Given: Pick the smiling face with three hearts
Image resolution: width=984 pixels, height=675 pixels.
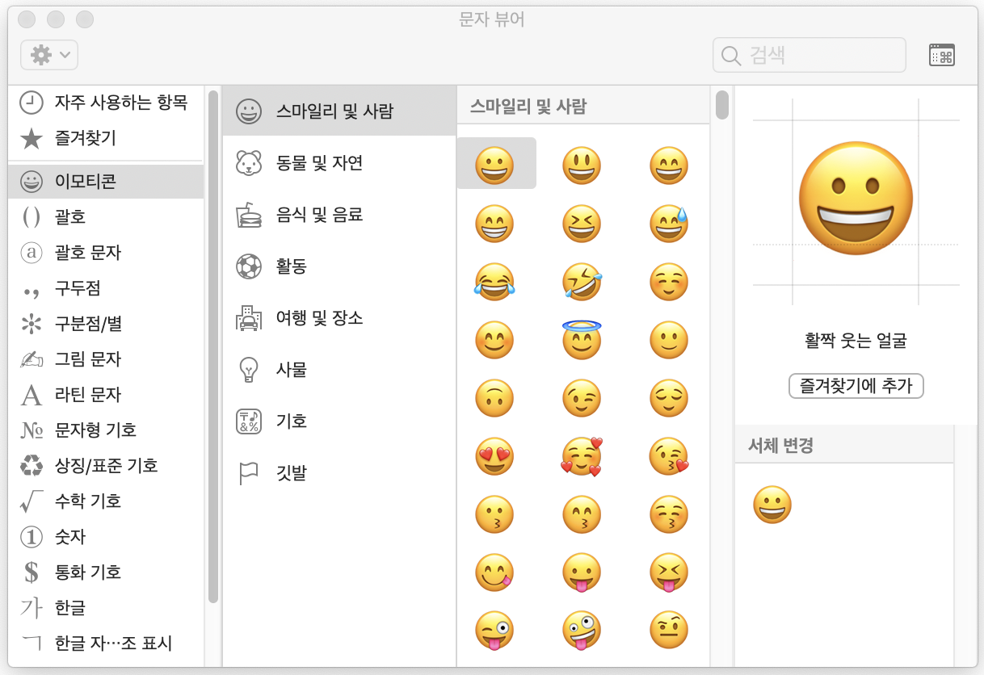Looking at the screenshot, I should click(x=582, y=456).
